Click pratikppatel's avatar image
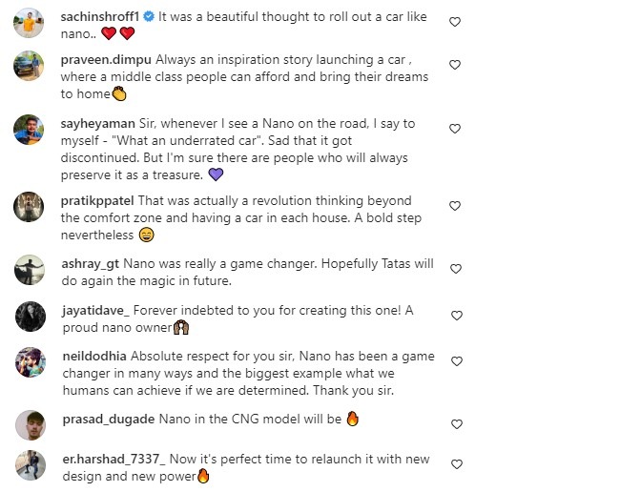Image resolution: width=620 pixels, height=492 pixels. (x=29, y=207)
